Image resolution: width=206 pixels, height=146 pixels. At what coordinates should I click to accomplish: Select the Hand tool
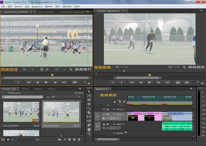pyautogui.click(x=89, y=129)
